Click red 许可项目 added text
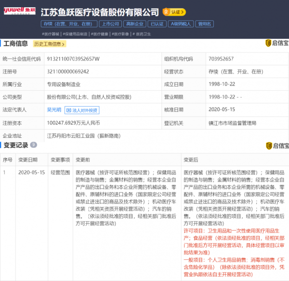289x281 pixels. (234, 242)
